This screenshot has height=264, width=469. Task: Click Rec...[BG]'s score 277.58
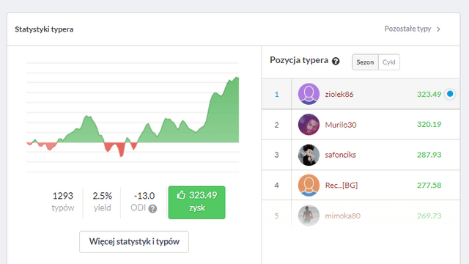tap(429, 186)
